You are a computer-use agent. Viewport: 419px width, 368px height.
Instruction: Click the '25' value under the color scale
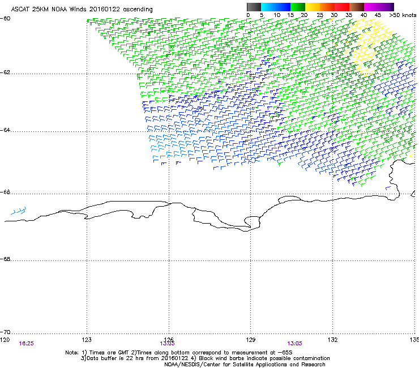(319, 15)
